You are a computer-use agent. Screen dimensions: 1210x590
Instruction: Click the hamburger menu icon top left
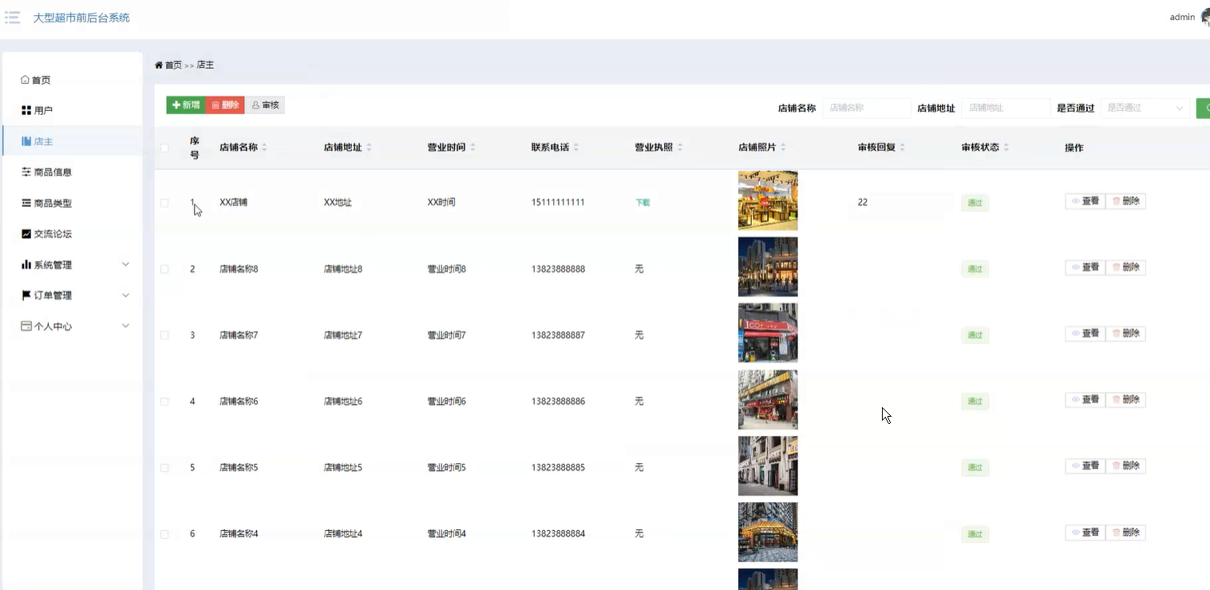pyautogui.click(x=12, y=17)
